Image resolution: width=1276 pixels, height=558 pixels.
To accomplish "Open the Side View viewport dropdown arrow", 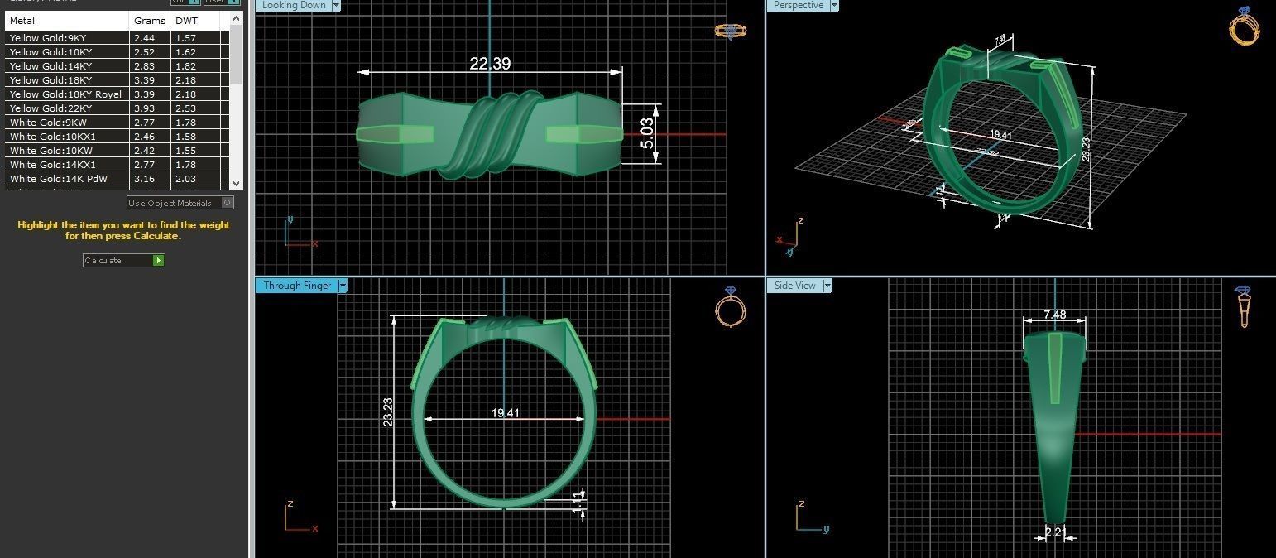I will 827,286.
